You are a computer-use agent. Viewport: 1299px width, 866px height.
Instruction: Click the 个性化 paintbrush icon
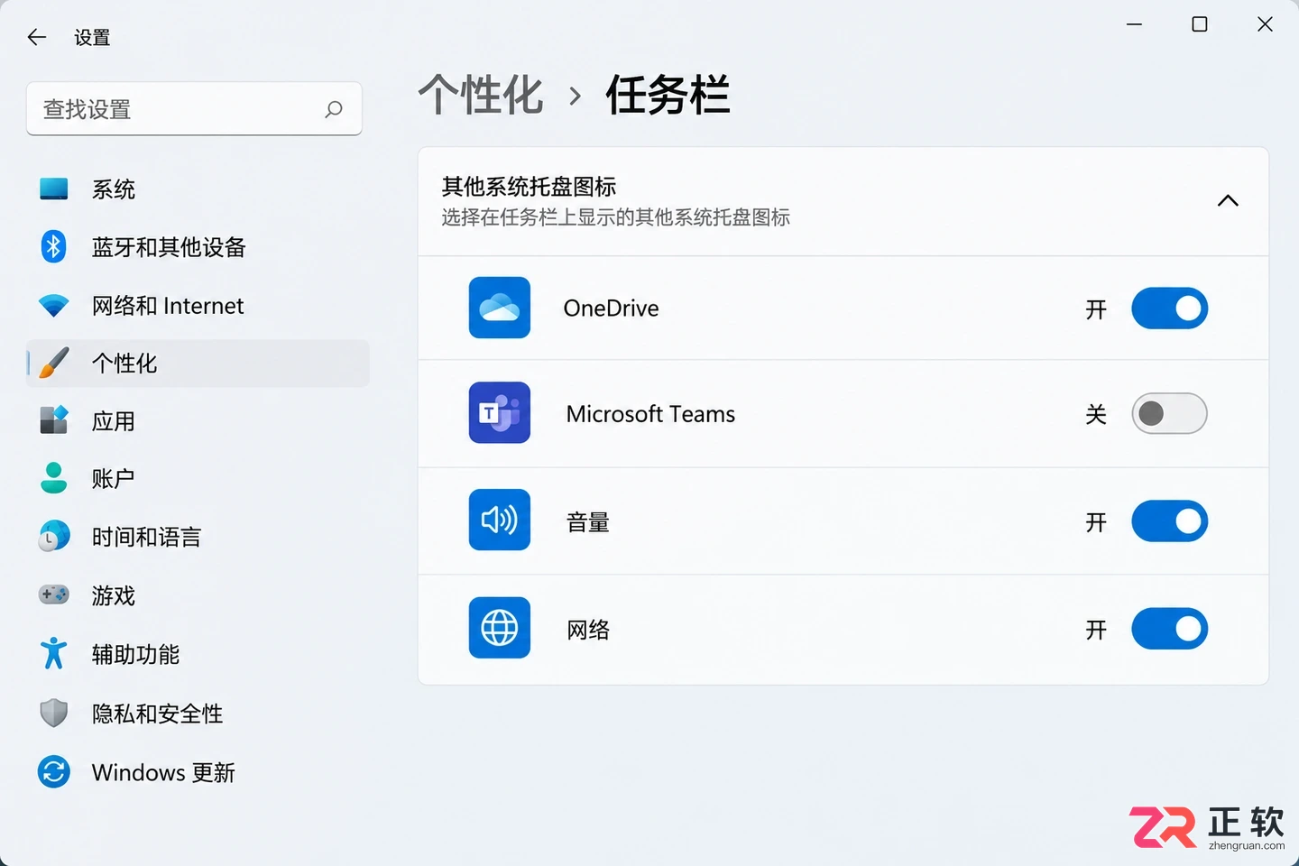click(x=54, y=363)
